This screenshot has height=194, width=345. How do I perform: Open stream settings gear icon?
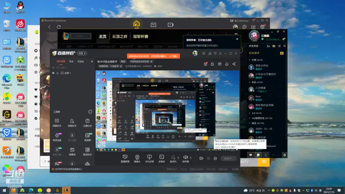tap(215, 158)
